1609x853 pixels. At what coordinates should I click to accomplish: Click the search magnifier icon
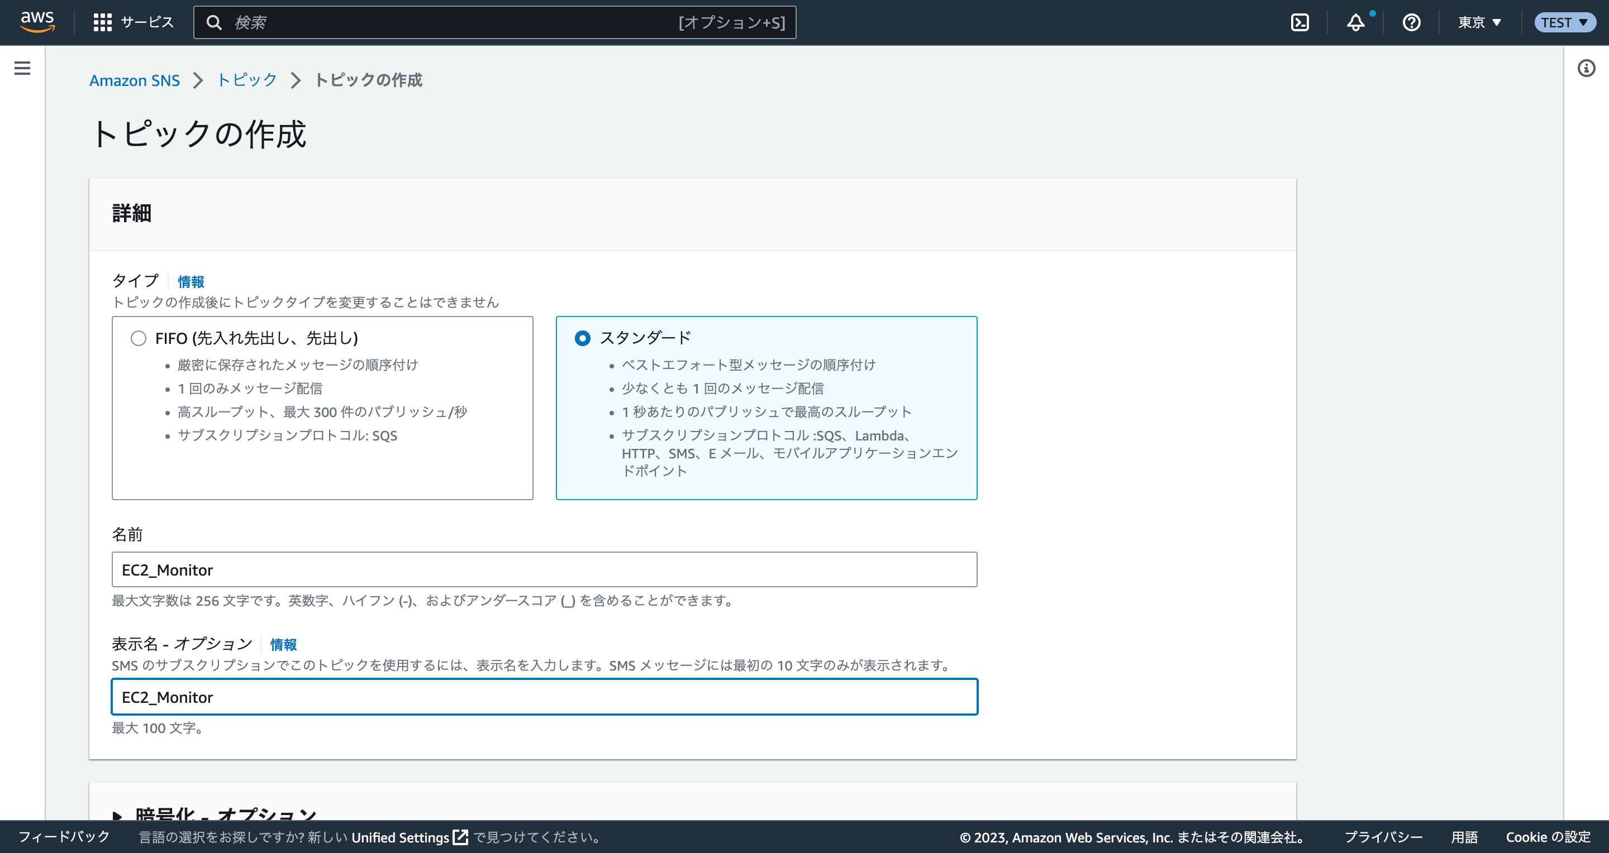click(214, 22)
